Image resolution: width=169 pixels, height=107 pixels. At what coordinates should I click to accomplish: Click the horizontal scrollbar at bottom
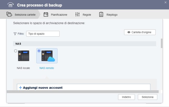[83, 92]
